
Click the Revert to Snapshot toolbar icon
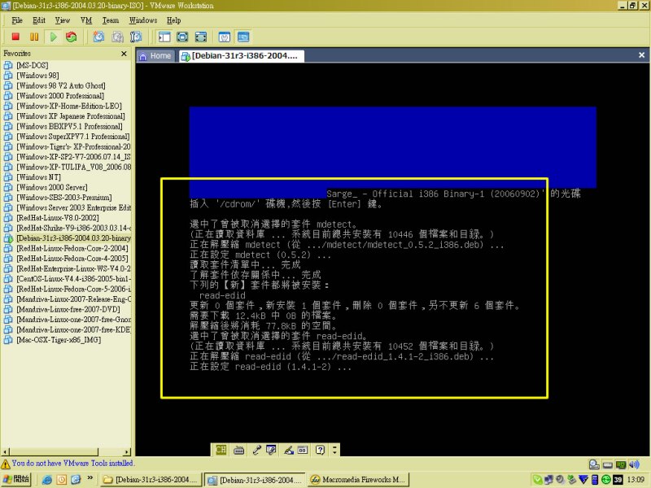click(x=117, y=37)
